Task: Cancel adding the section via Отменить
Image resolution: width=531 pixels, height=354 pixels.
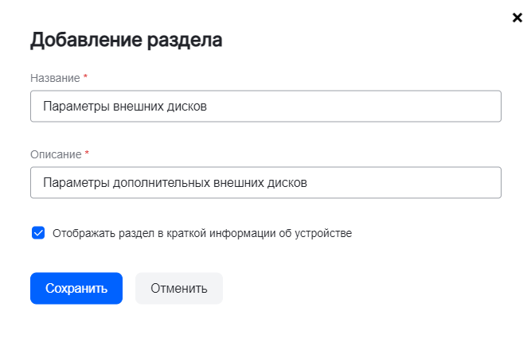Action: click(x=178, y=288)
